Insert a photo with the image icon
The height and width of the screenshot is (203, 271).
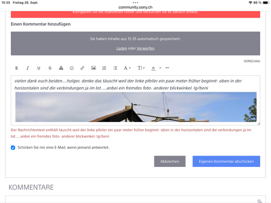[x=93, y=68]
